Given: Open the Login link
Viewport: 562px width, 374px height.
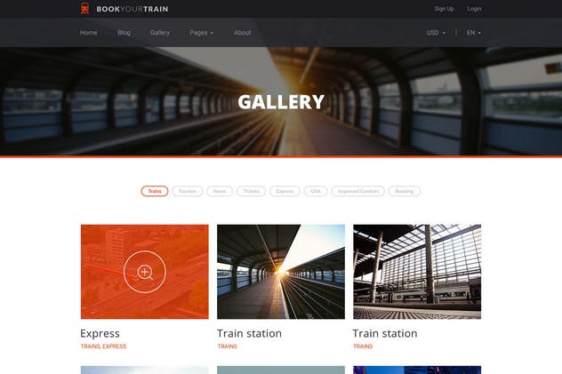Looking at the screenshot, I should pyautogui.click(x=474, y=9).
